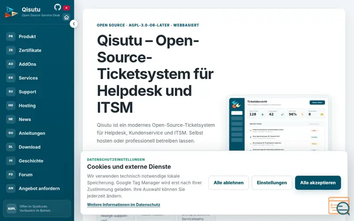The height and width of the screenshot is (221, 354).
Task: Click the HI badge icon beside Geschichte
Action: (x=11, y=160)
